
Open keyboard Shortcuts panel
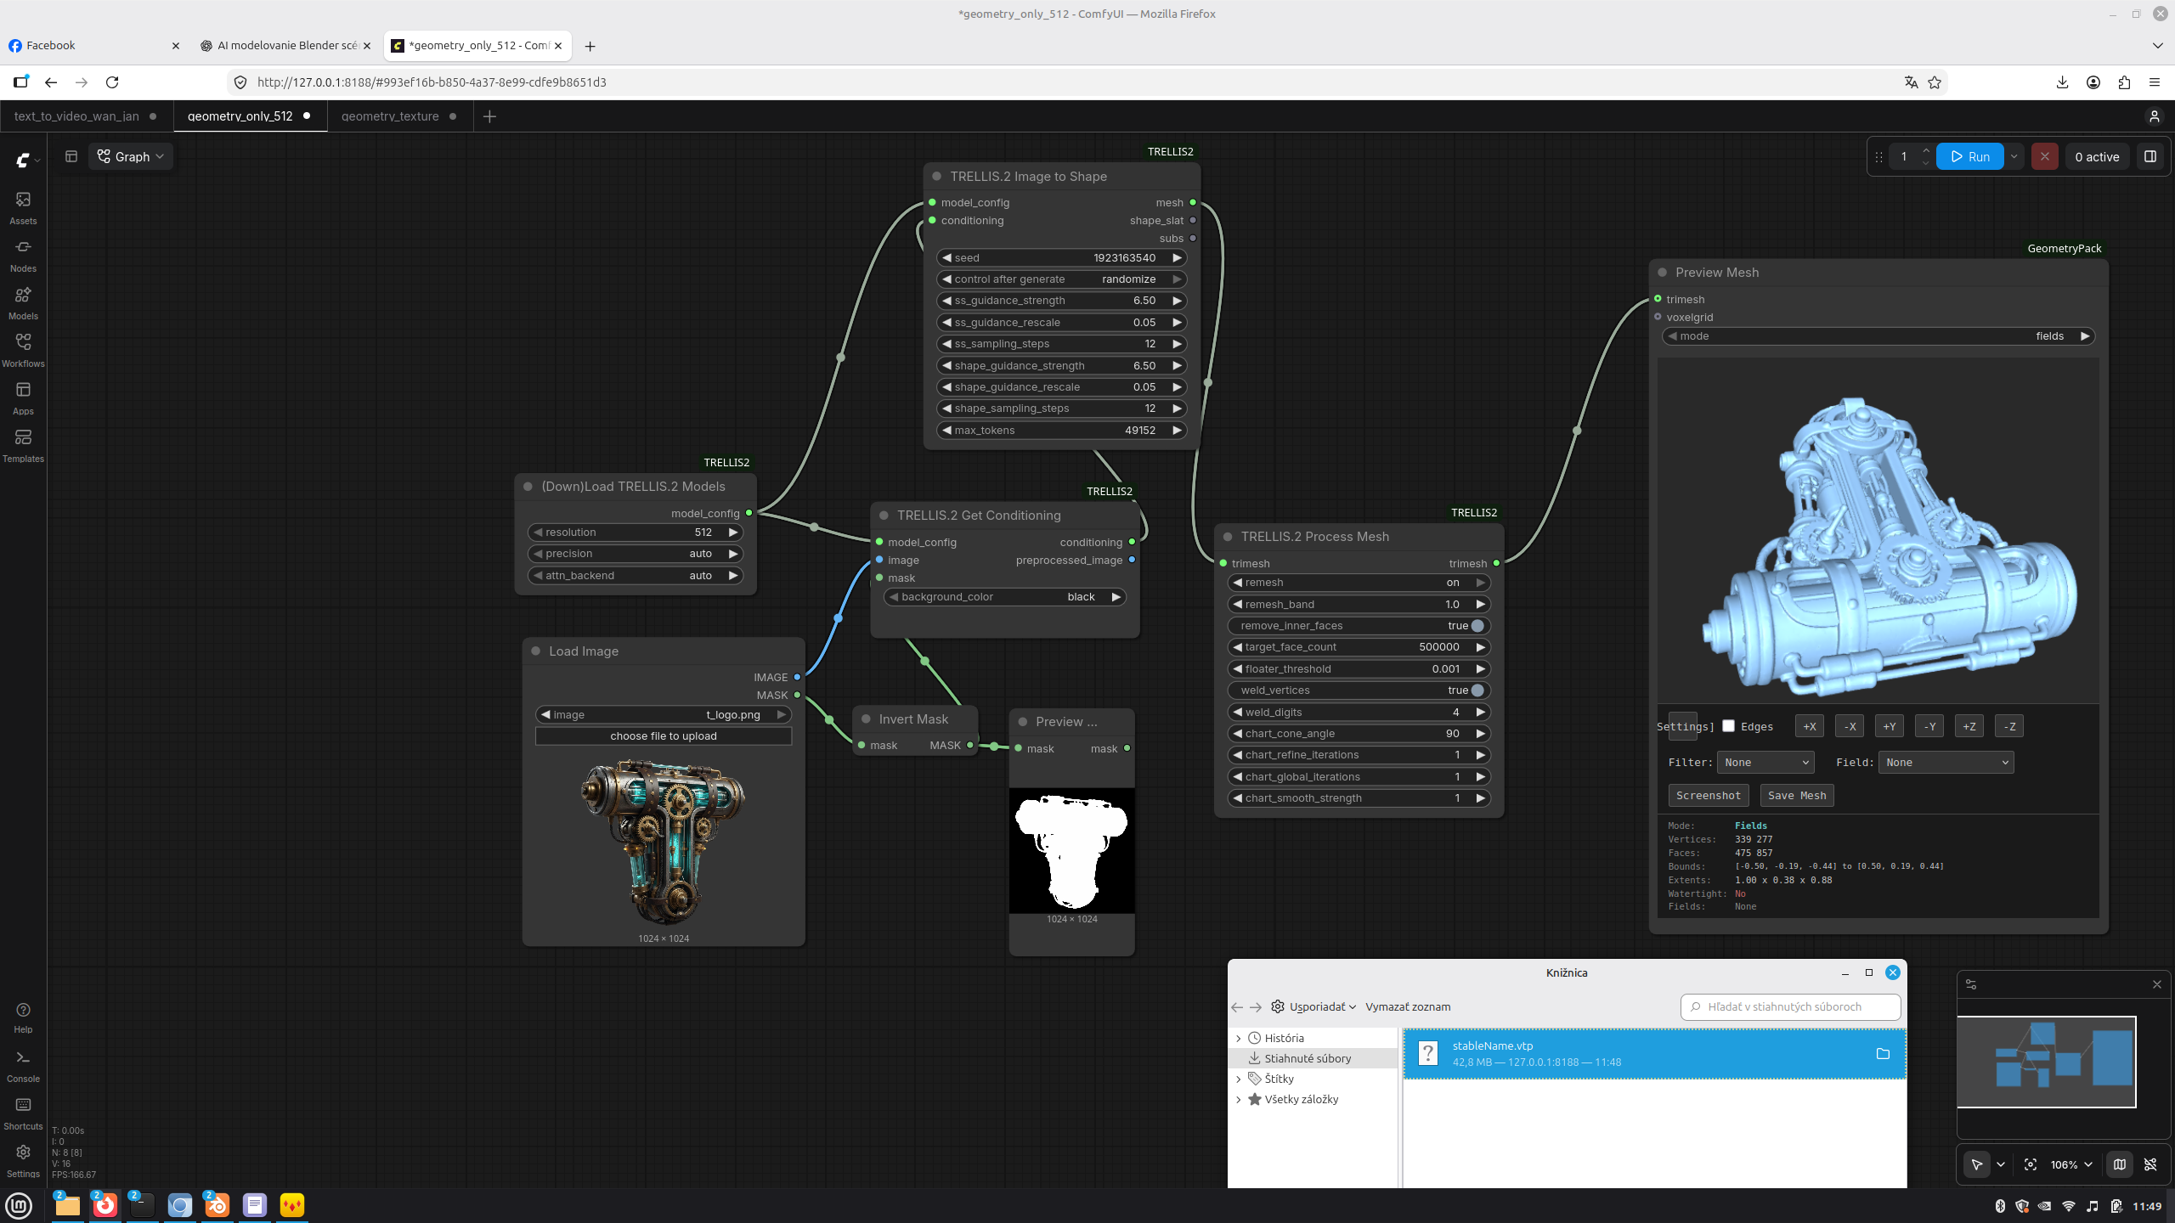(23, 1113)
